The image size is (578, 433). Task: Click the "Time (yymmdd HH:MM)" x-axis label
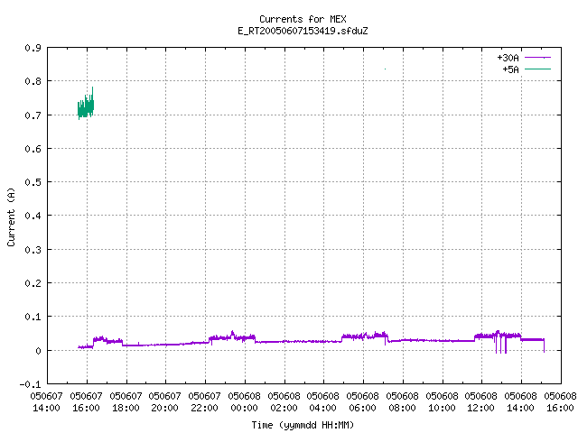(x=303, y=425)
